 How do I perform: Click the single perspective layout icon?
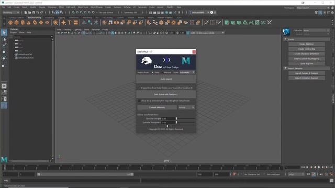pyautogui.click(x=4, y=86)
